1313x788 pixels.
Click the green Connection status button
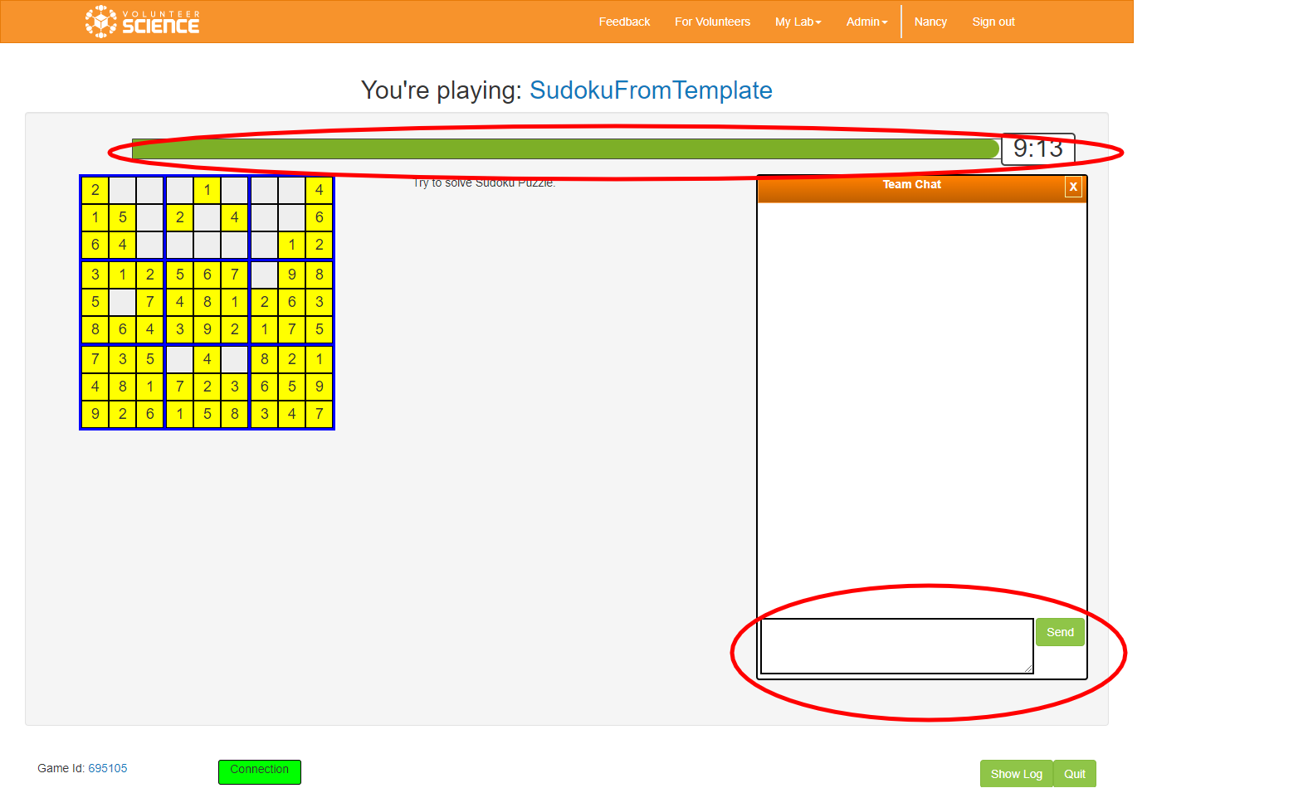259,771
